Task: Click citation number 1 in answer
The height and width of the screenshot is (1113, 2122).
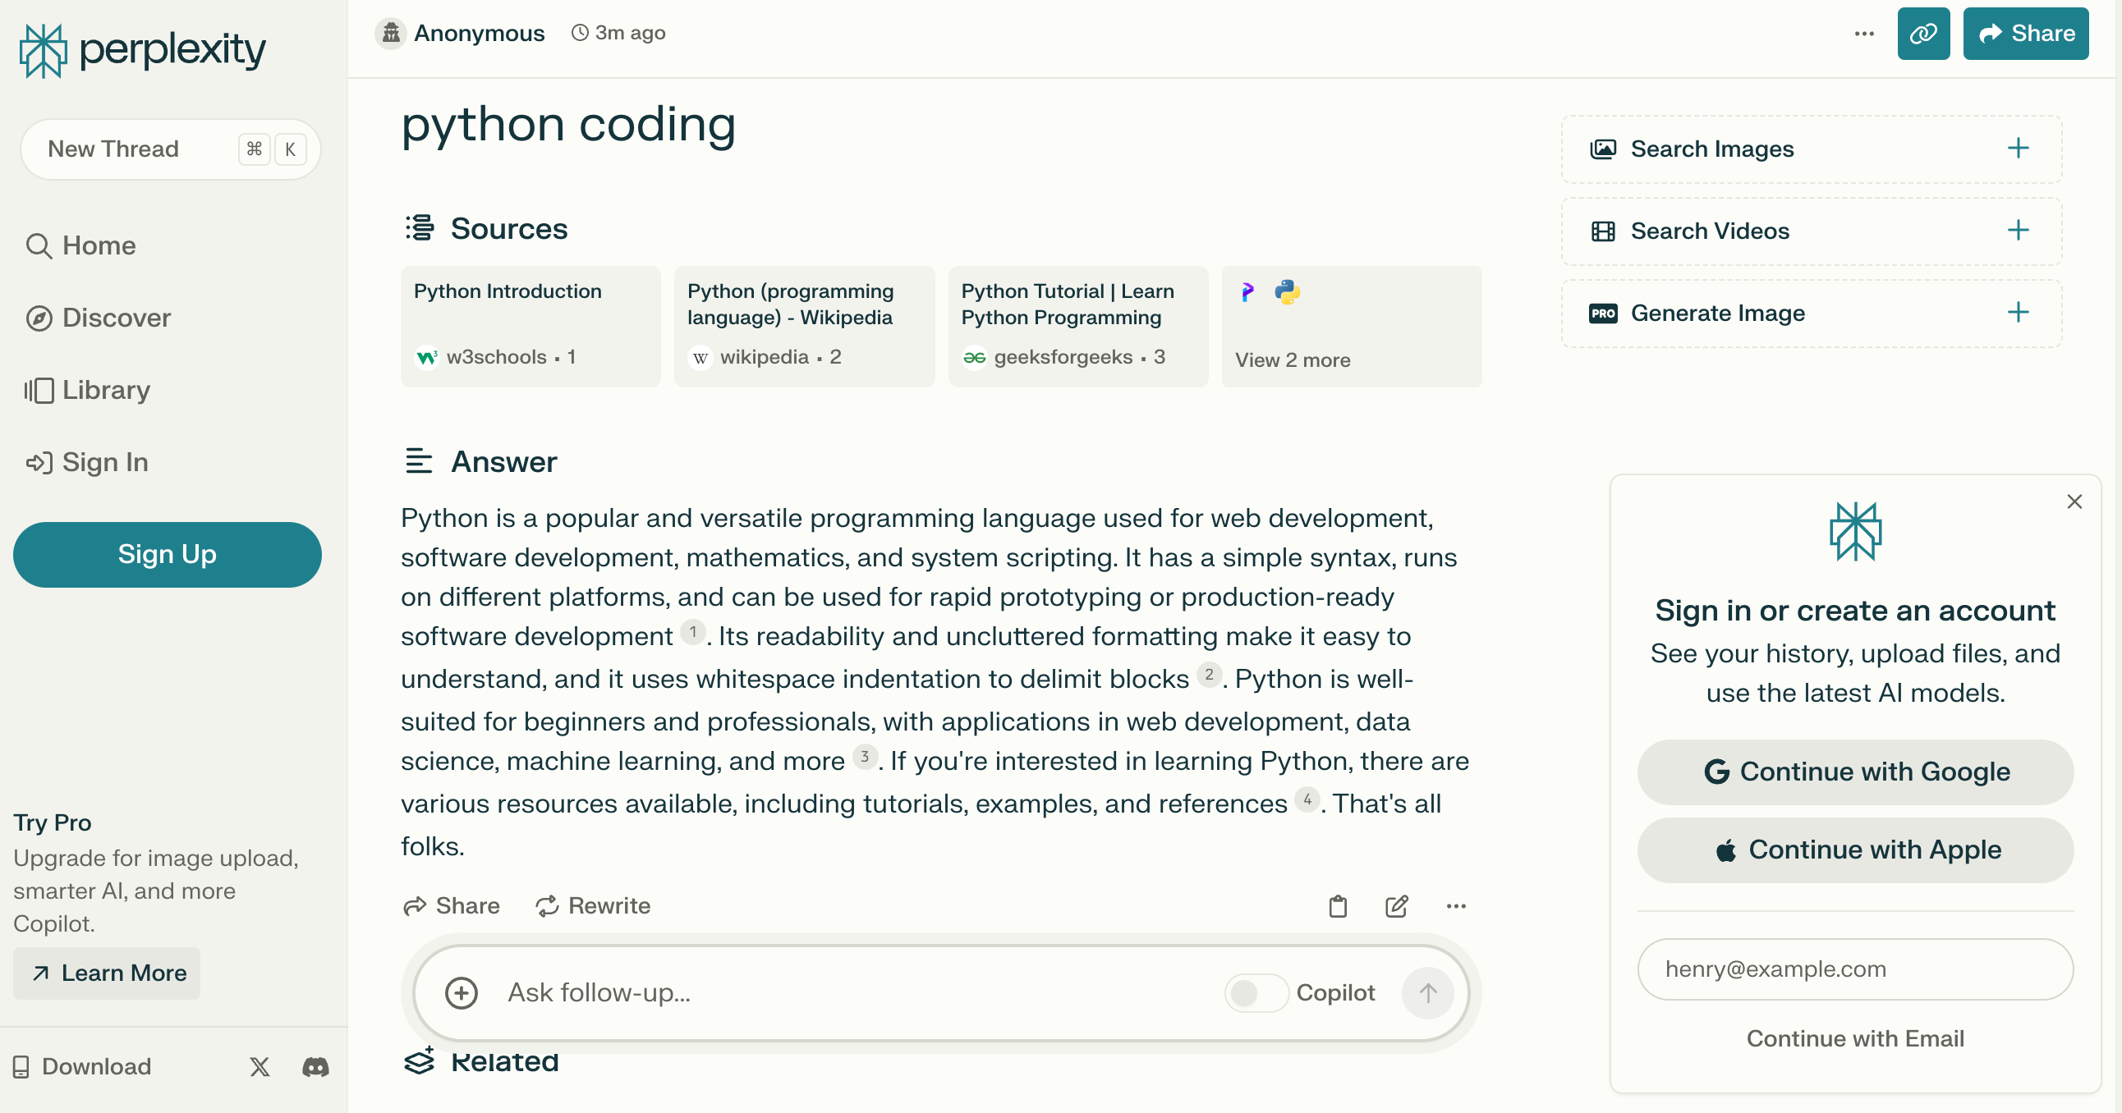Action: point(693,632)
